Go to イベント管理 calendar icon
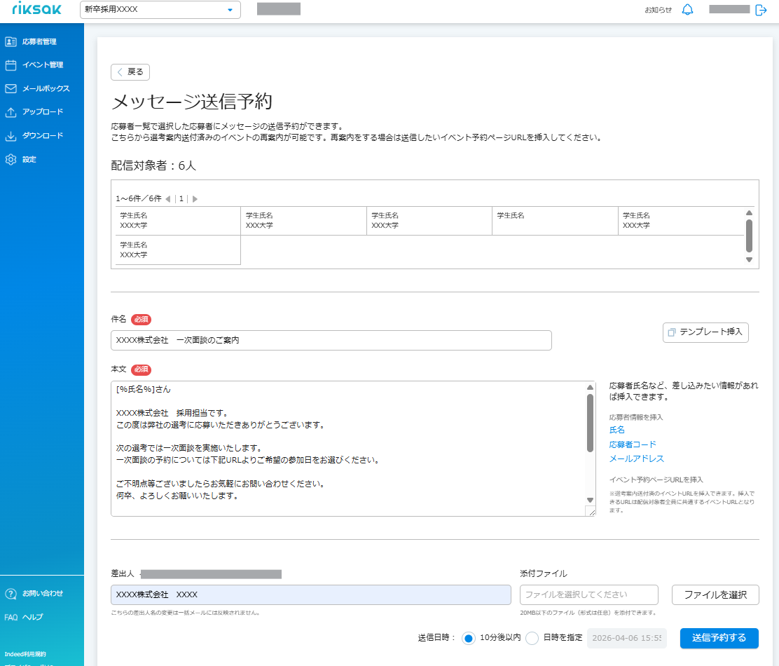Image resolution: width=779 pixels, height=666 pixels. pos(11,65)
